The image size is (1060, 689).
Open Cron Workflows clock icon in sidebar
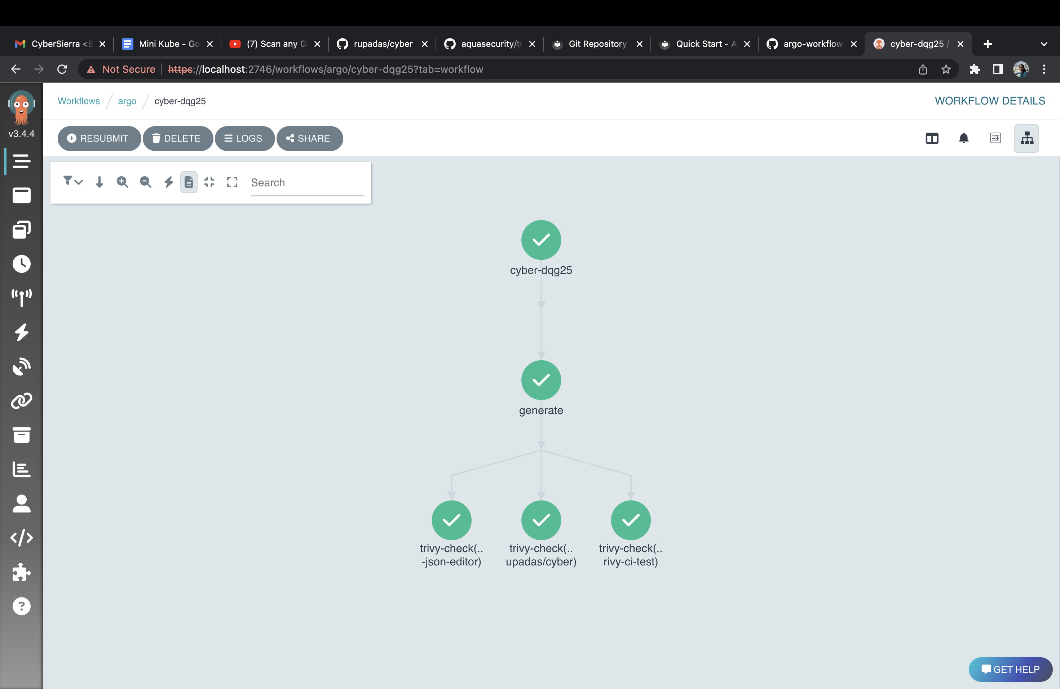21,264
